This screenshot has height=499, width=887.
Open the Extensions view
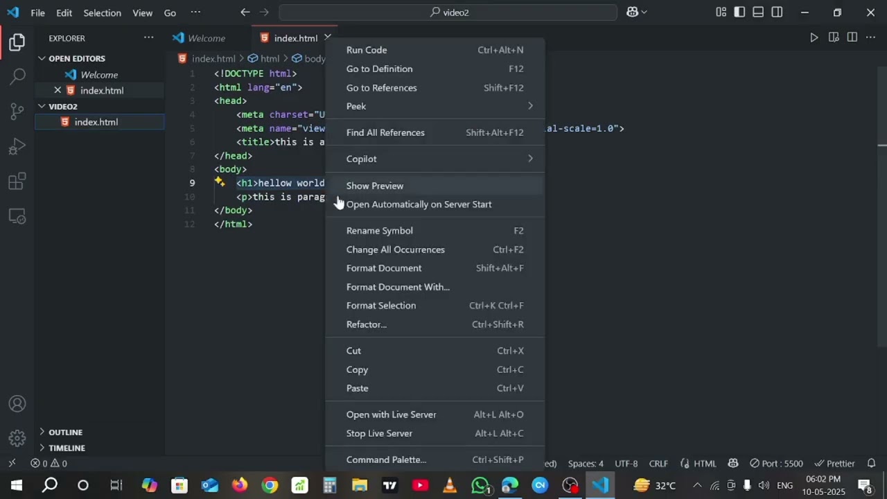(17, 182)
